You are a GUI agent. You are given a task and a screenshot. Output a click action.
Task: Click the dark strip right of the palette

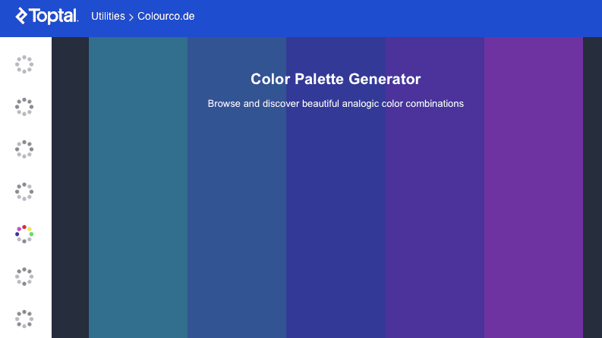[592, 187]
